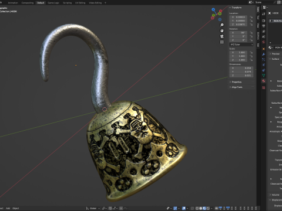Edit the Scale X field
Image resolution: width=282 pixels, height=211 pixels.
[x=239, y=53]
